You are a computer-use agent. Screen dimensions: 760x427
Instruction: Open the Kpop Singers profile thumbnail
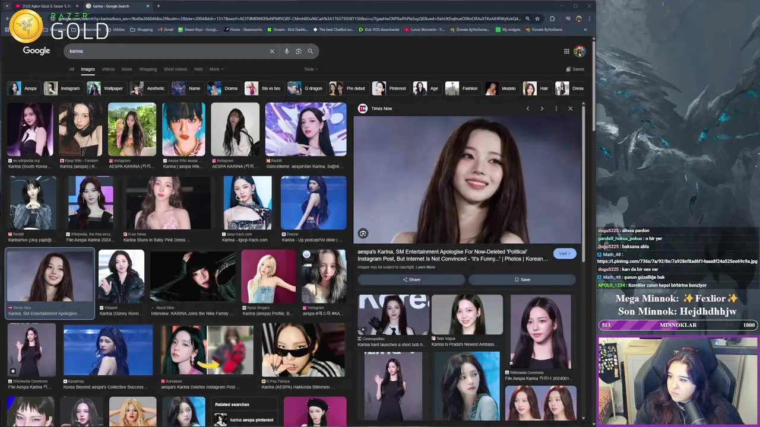pyautogui.click(x=268, y=276)
